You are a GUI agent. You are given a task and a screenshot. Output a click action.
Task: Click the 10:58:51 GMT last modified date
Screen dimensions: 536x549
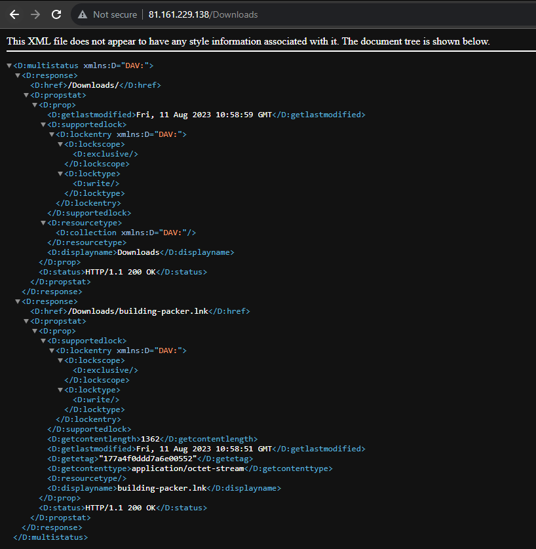coord(204,449)
